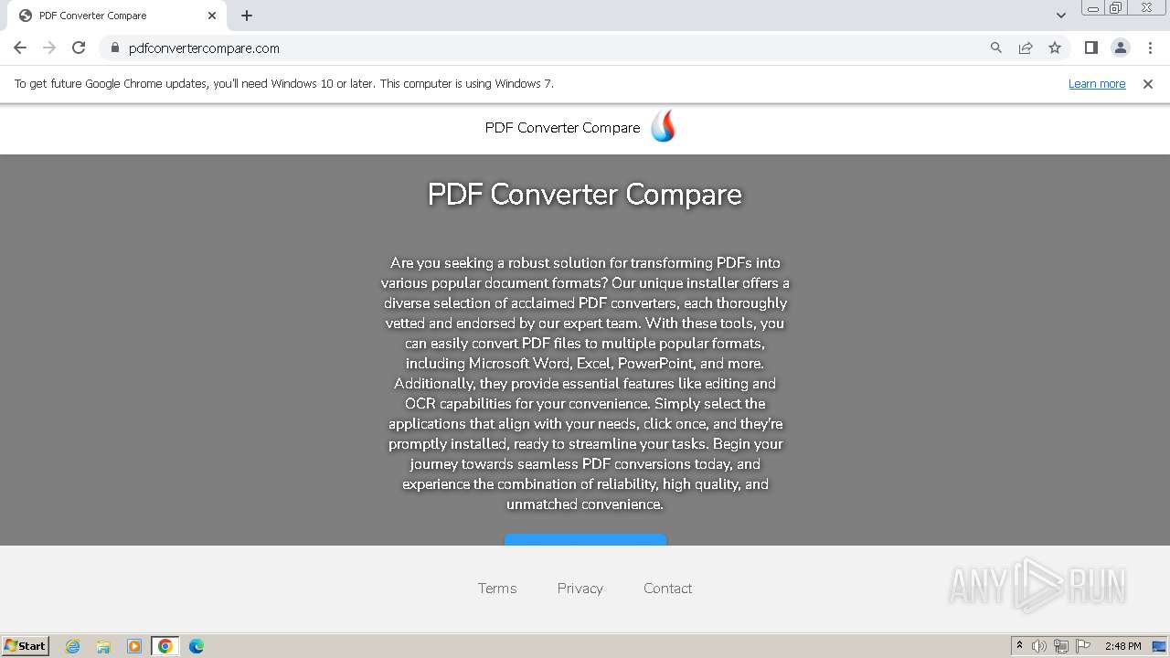Close the PDF Converter Compare tab
This screenshot has height=658, width=1170.
pos(212,16)
